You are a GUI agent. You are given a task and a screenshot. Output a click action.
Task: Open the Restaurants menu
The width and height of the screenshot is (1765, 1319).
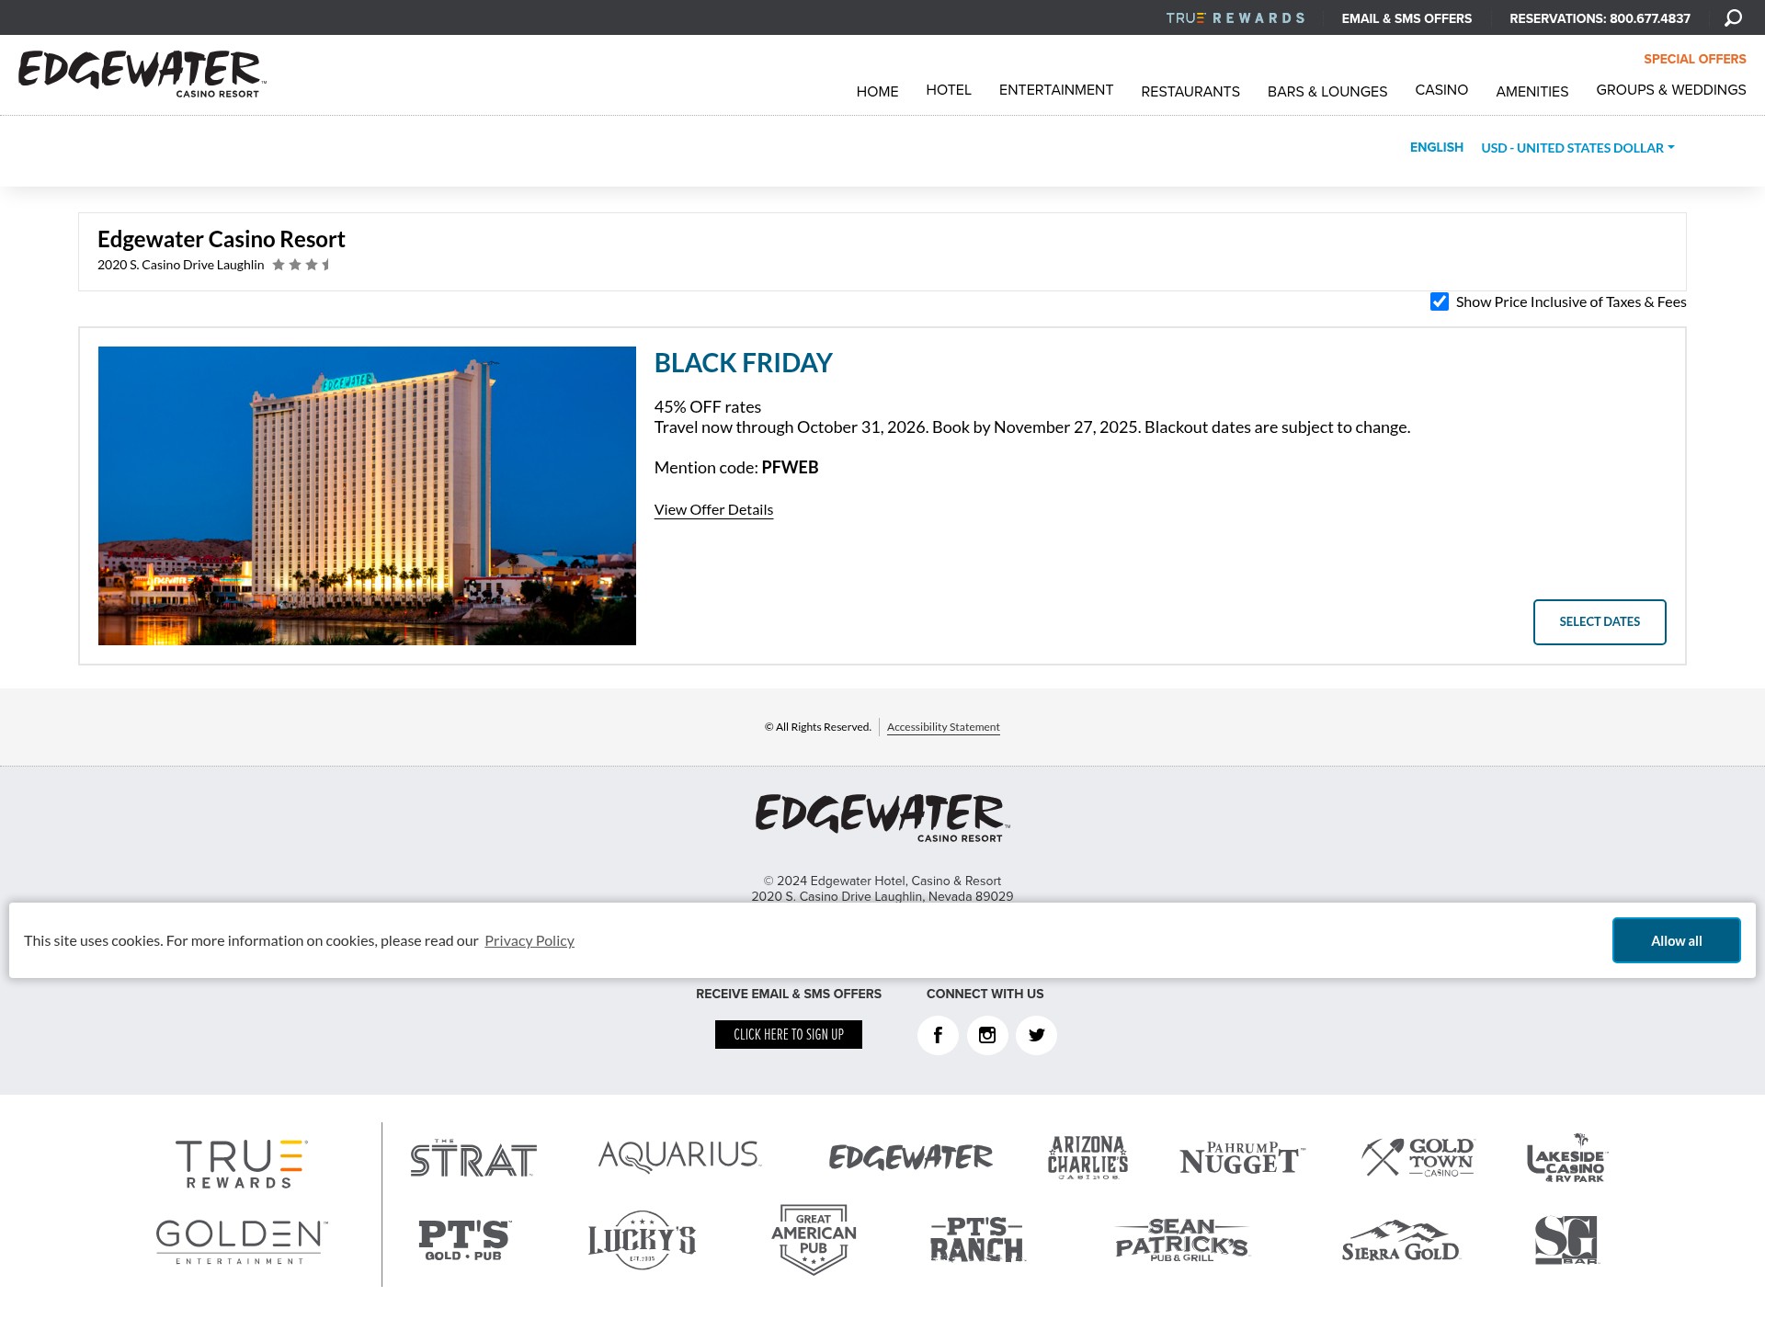tap(1190, 91)
